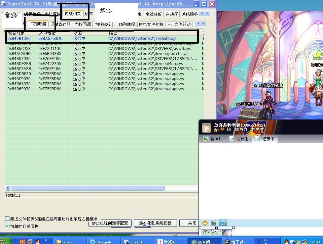This screenshot has height=244, width=323.
Task: Maximize the PowerTool window
Action: click(x=204, y=4)
